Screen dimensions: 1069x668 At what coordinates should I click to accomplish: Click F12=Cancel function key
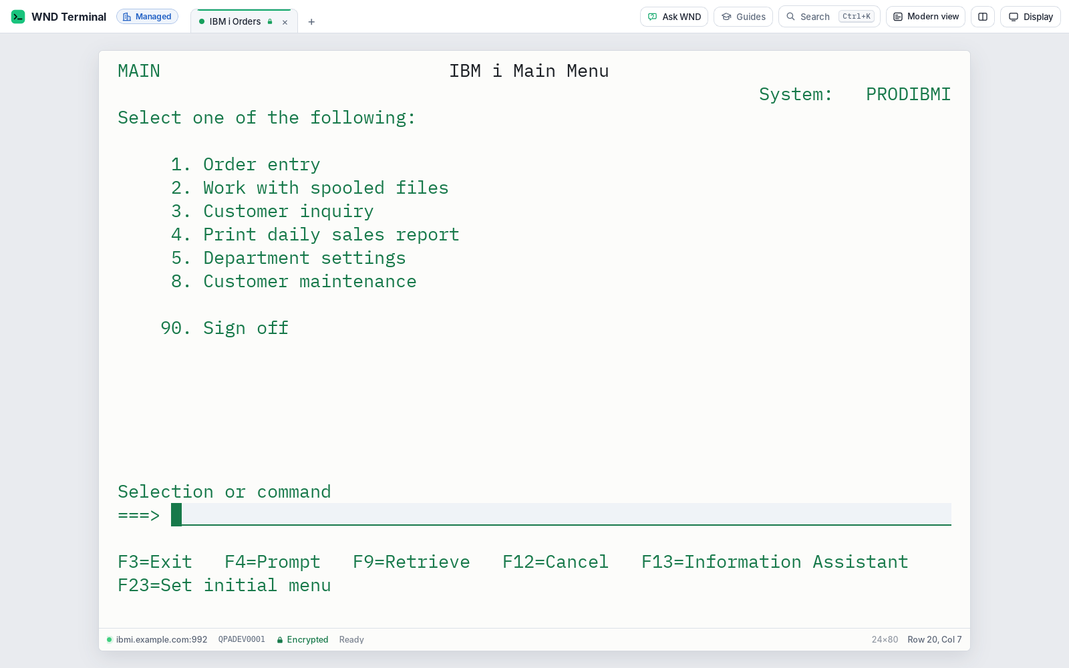coord(556,562)
